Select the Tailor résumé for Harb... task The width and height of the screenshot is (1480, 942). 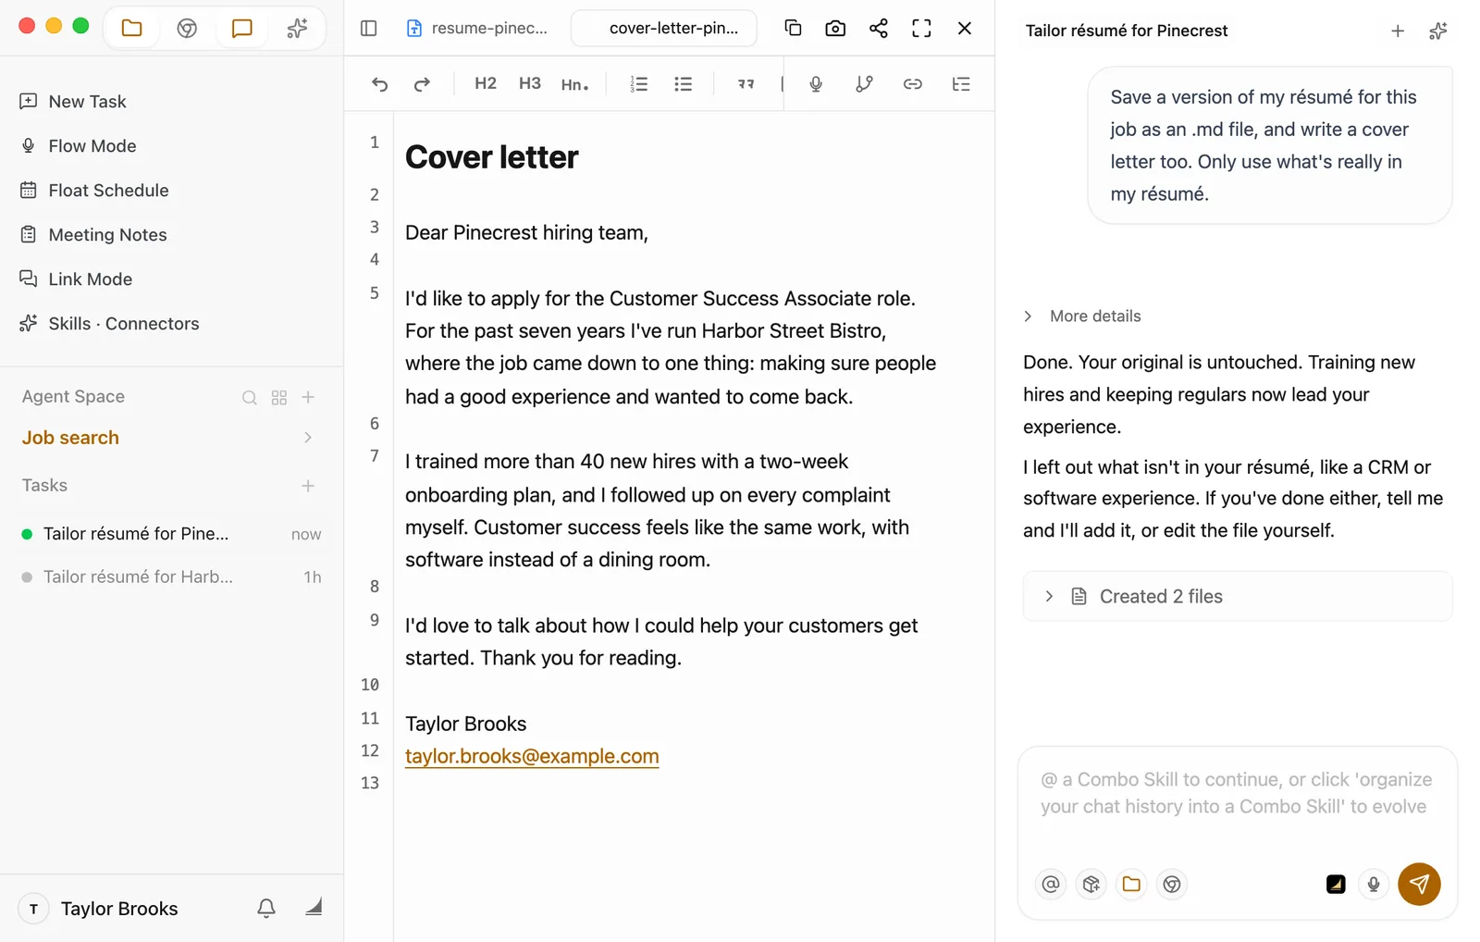(172, 577)
